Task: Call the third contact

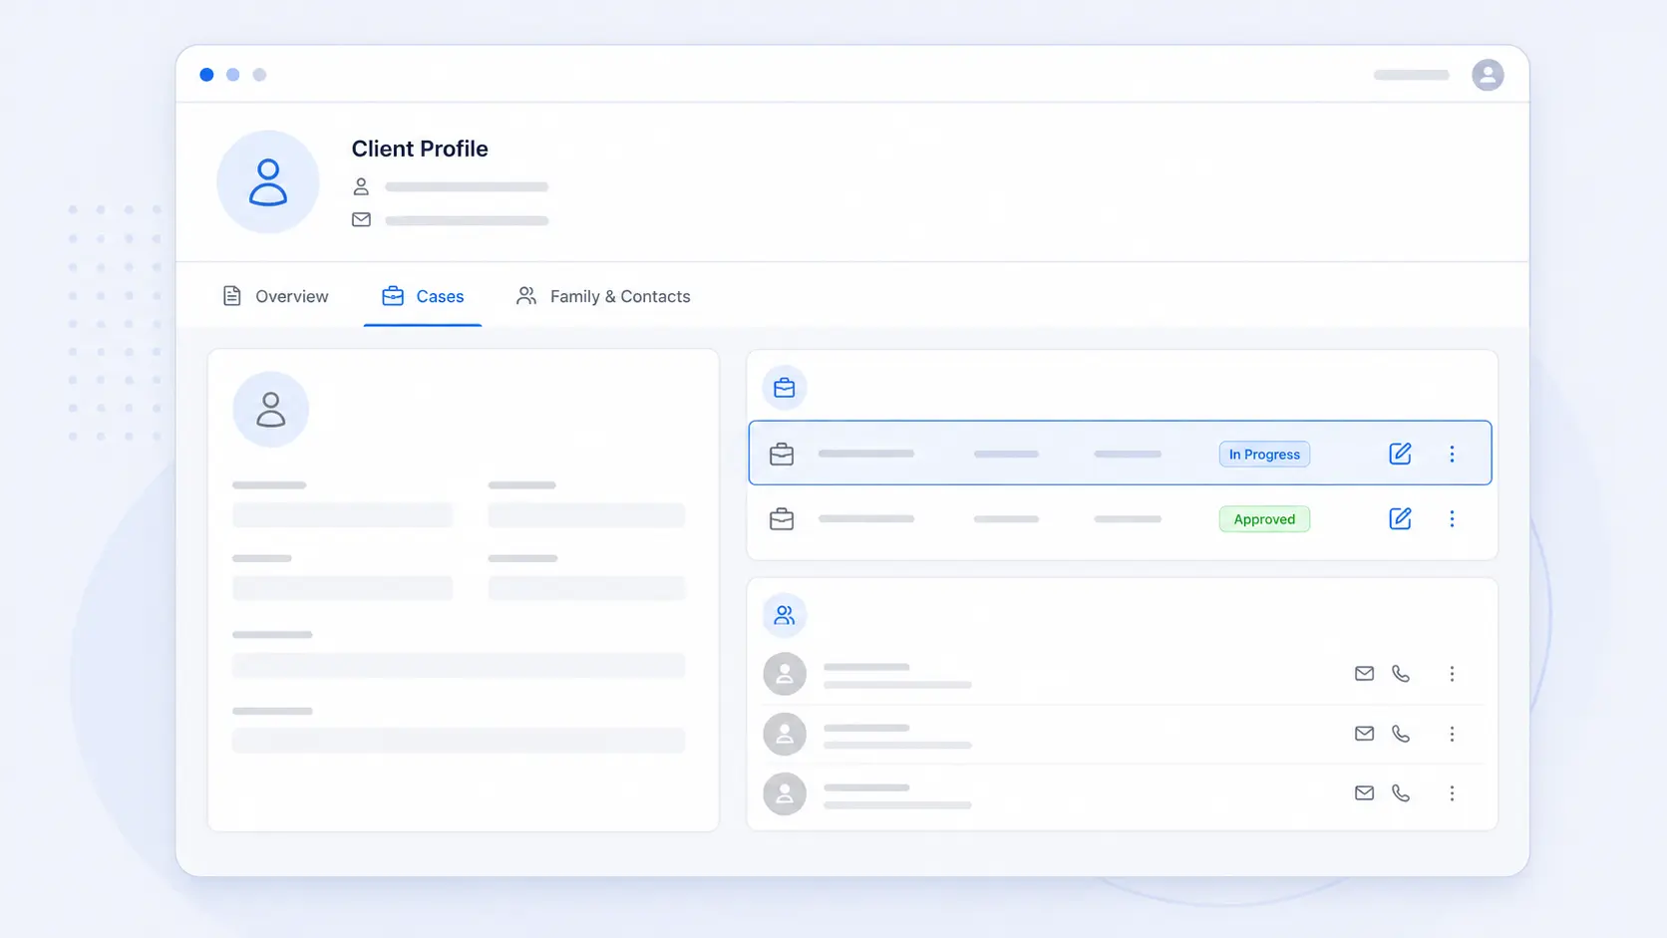Action: coord(1401,793)
